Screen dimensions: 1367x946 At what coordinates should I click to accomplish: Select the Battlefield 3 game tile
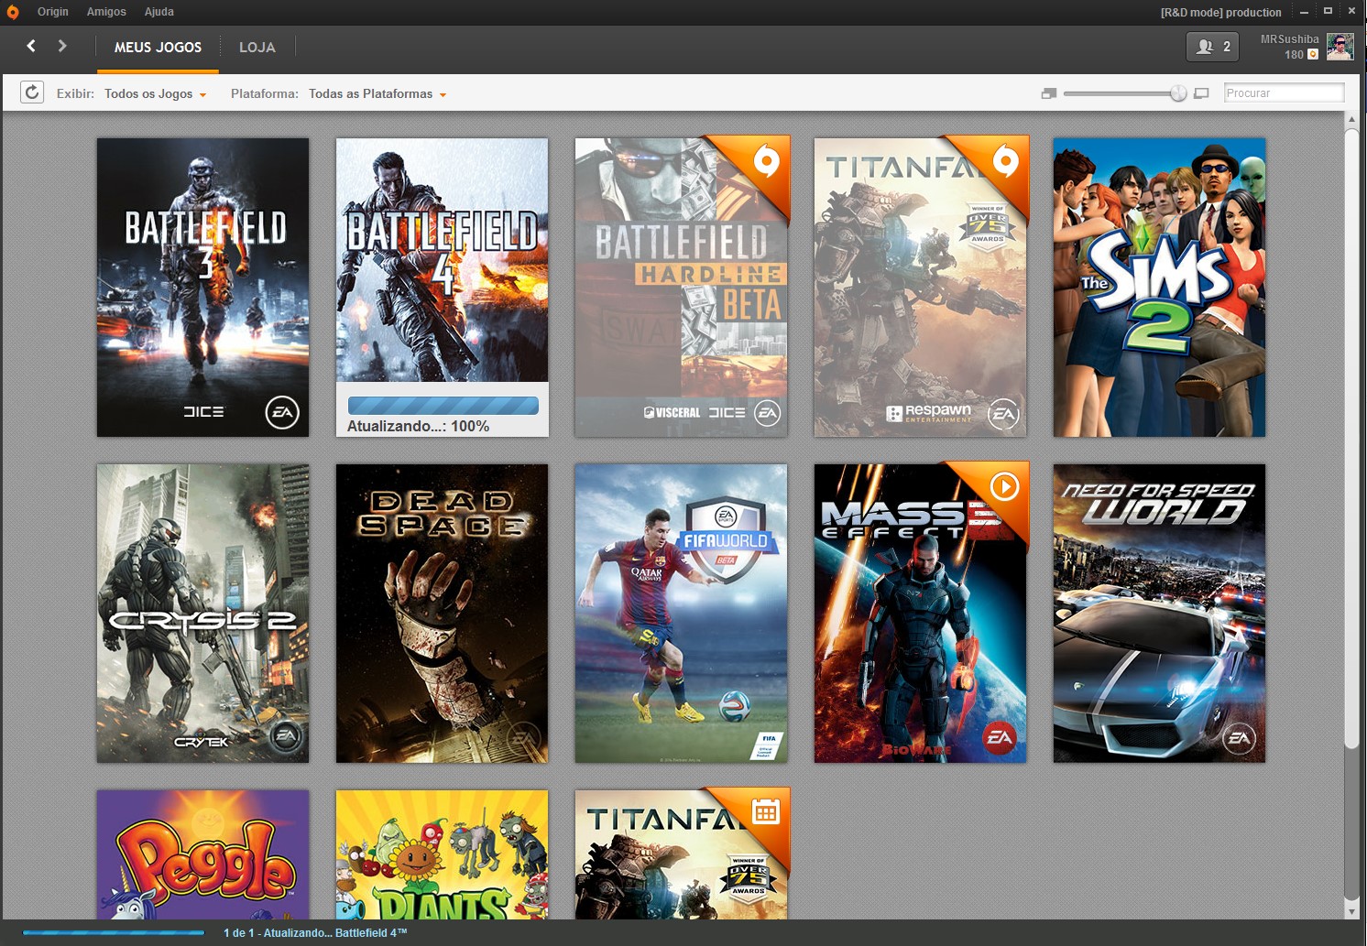[x=202, y=288]
